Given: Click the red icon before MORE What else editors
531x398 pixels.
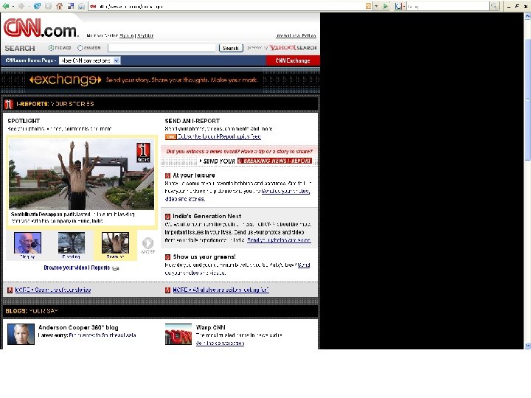Looking at the screenshot, I should tap(167, 290).
